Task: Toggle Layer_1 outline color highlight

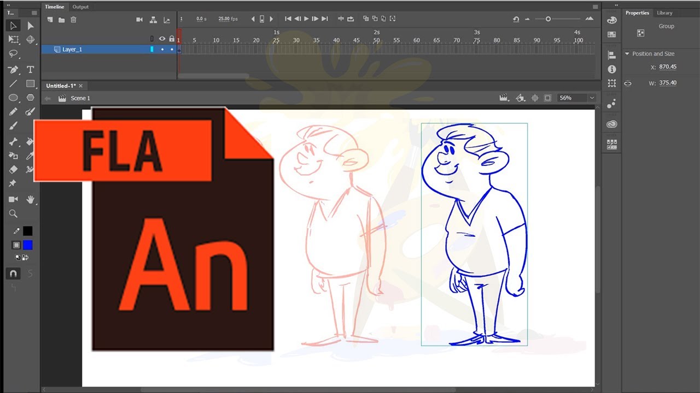Action: click(152, 49)
